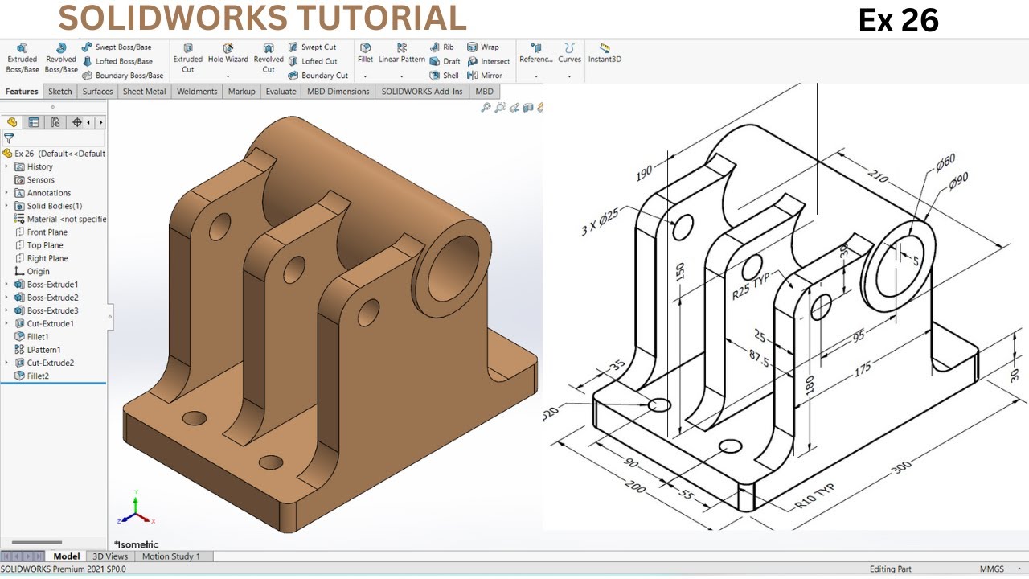Select Top Plane in feature tree

tap(39, 245)
